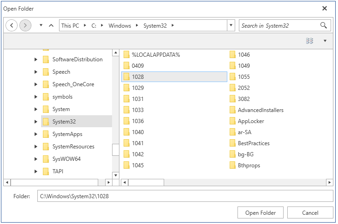Click the 1049 folder icon

coord(232,66)
